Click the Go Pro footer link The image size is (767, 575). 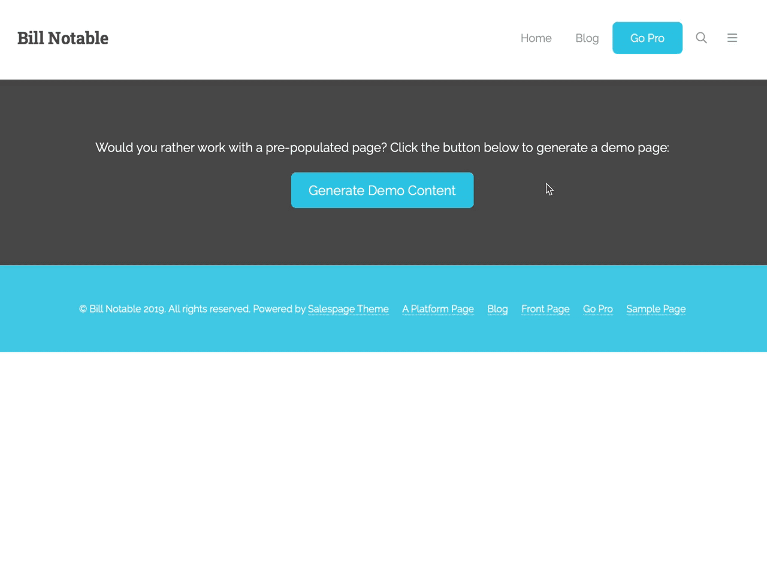pyautogui.click(x=598, y=308)
